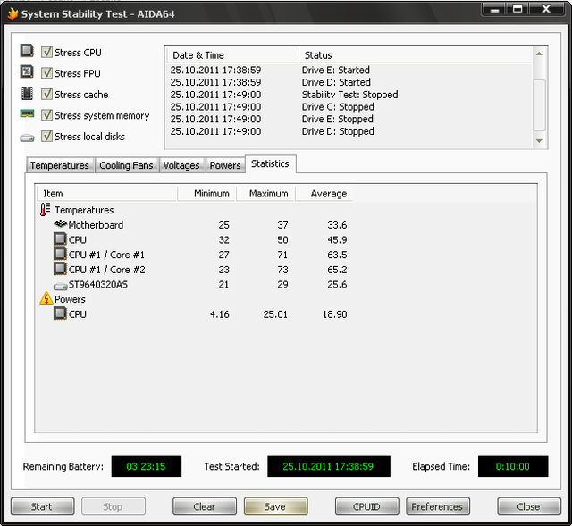Select the CPU #1 / Core #2 row
The image size is (572, 526).
(106, 269)
